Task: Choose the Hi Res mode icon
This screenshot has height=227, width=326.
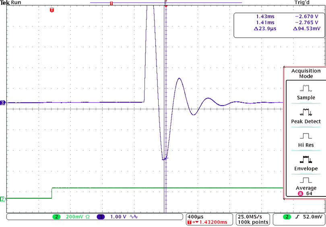Action: (306, 136)
